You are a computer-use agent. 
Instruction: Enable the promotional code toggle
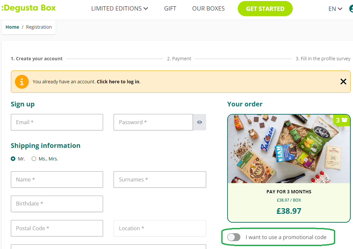point(234,237)
